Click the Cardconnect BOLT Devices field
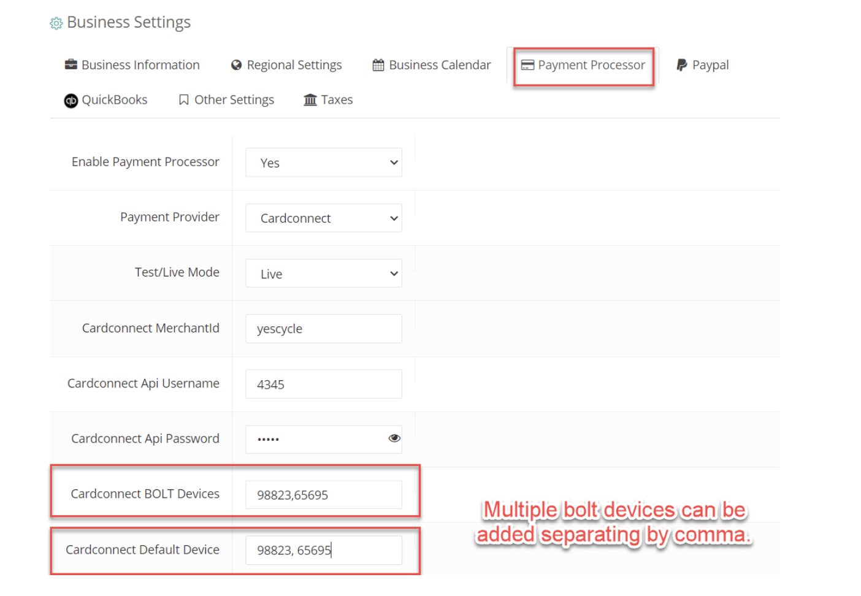Screen dimensions: 861x596 [324, 495]
